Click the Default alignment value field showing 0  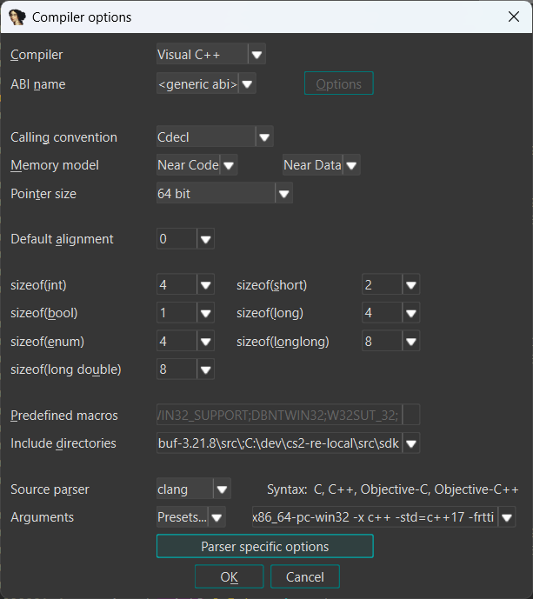coord(177,239)
